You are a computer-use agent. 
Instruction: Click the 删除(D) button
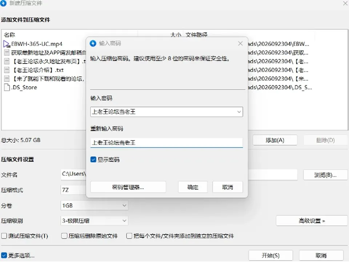pos(325,140)
